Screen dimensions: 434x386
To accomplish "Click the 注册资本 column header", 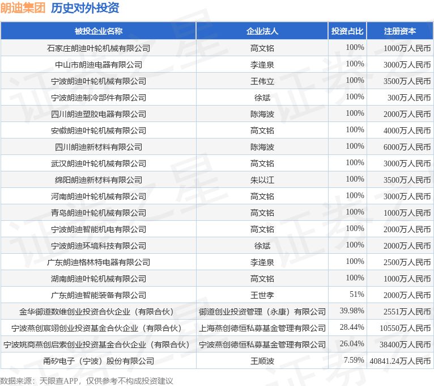I will click(399, 31).
